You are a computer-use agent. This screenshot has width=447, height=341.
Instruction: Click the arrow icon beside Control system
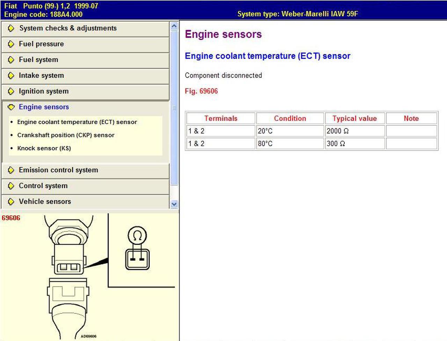tap(11, 186)
